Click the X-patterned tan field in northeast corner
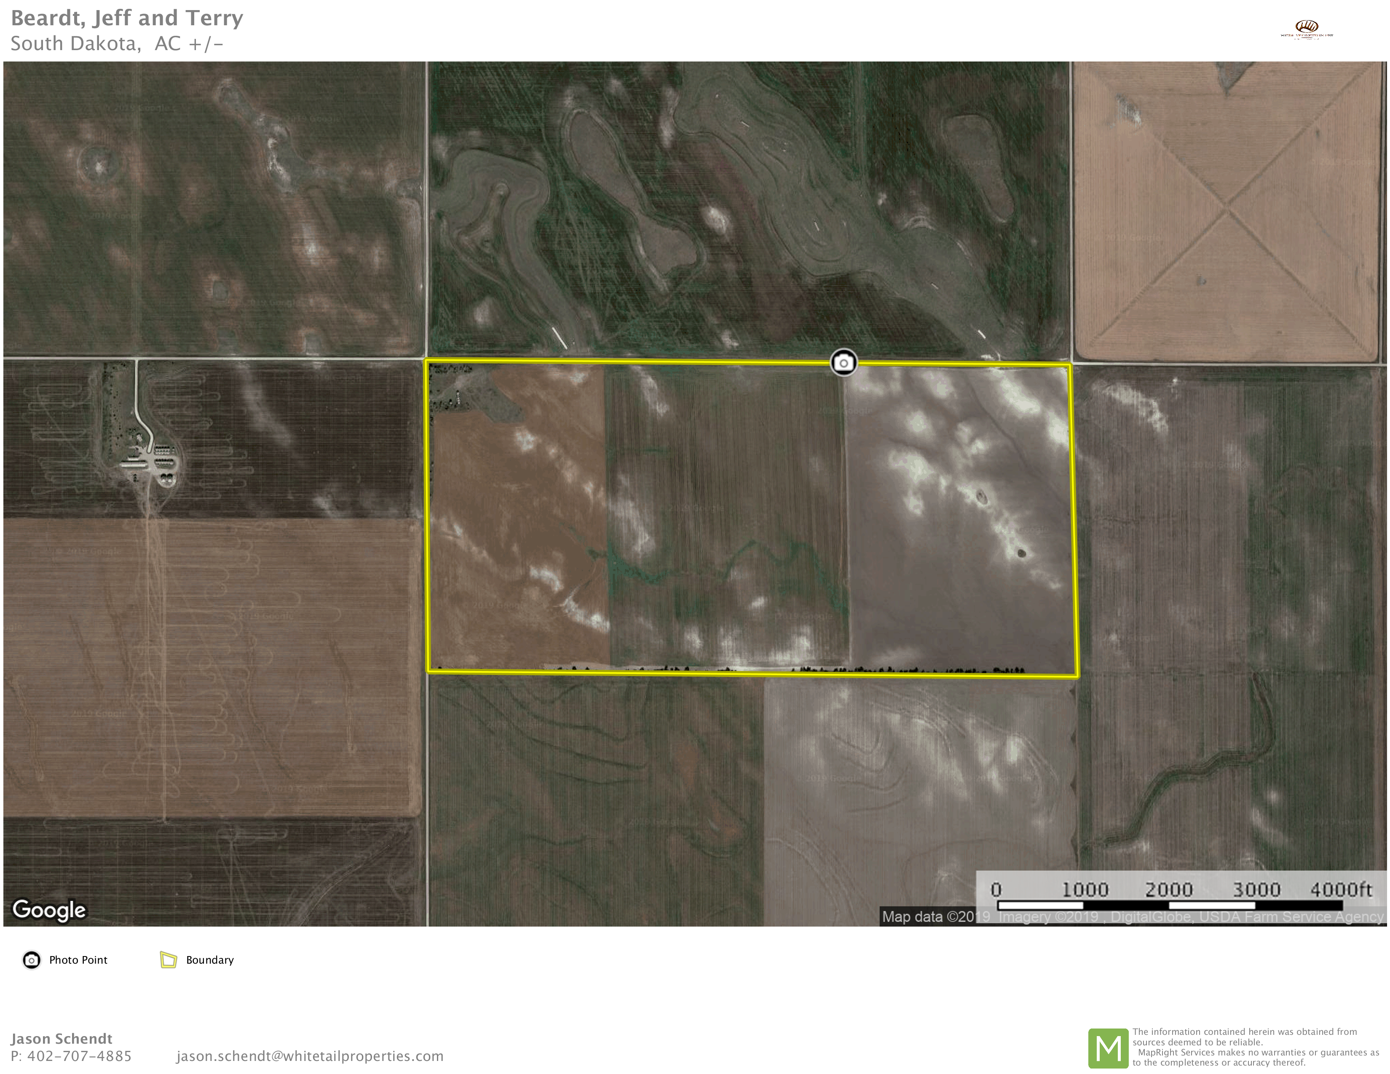1390x1074 pixels. tap(1228, 210)
